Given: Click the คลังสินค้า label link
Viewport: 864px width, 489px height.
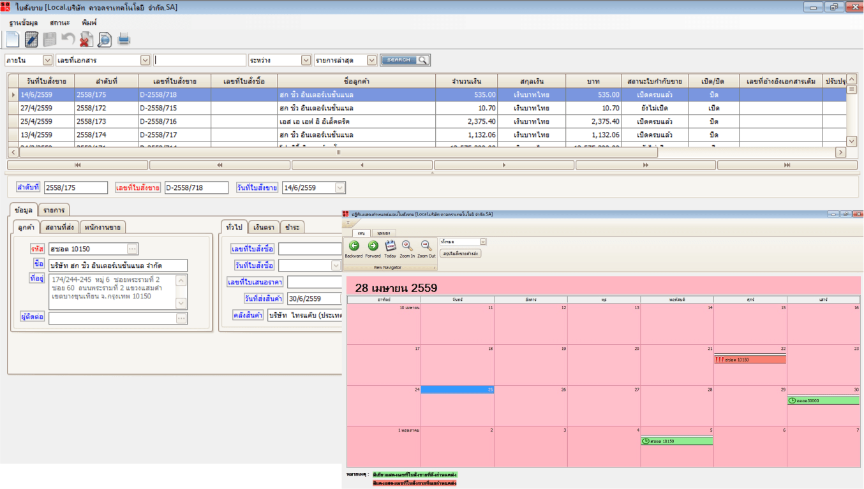Looking at the screenshot, I should coord(248,315).
